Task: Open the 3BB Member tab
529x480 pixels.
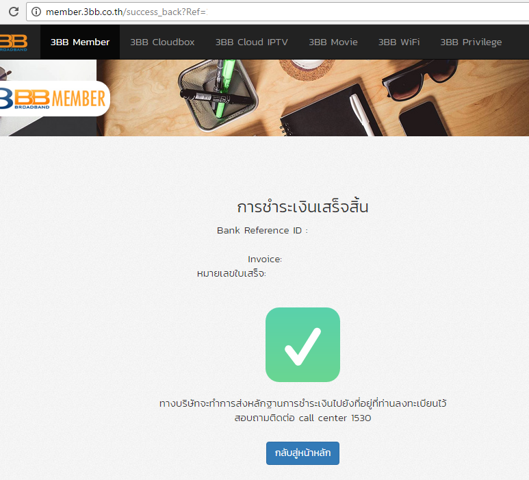Action: (80, 42)
